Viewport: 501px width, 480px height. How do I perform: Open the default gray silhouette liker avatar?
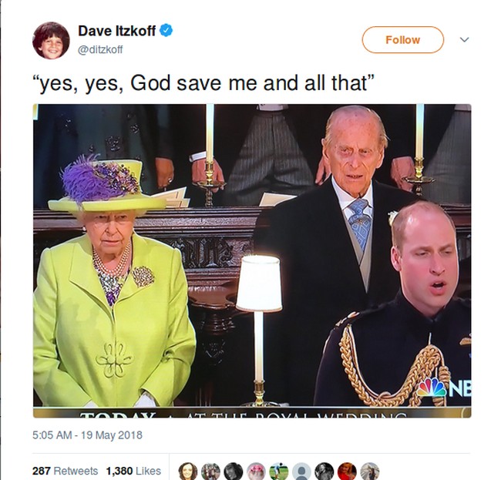click(x=301, y=471)
